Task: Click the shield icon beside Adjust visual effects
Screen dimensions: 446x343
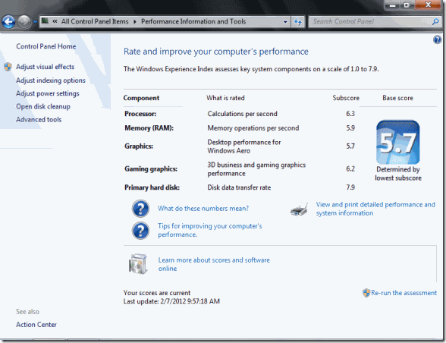Action: (x=8, y=67)
